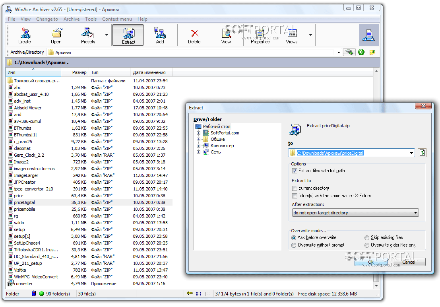Expand the Общие tree node
The width and height of the screenshot is (440, 307).
[198, 139]
